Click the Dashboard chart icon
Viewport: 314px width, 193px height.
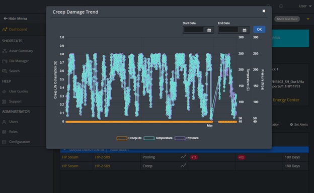click(5, 29)
